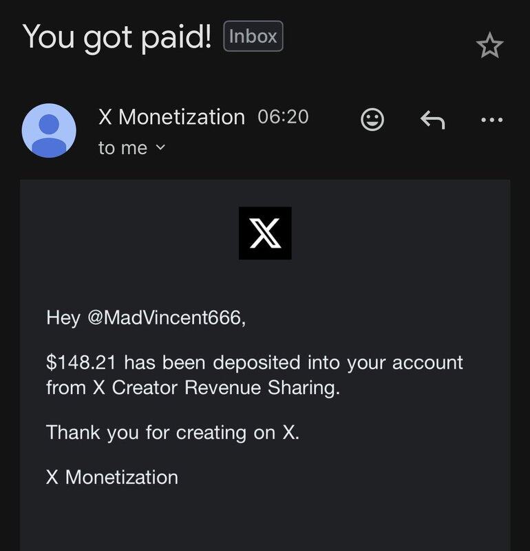530x551 pixels.
Task: Tap the X logo in the email
Action: point(265,233)
